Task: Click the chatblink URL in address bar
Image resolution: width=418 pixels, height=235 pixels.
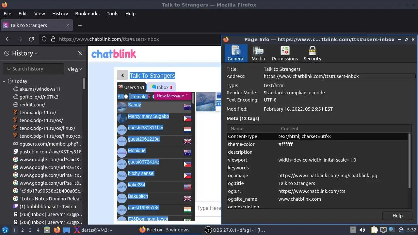Action: (x=109, y=39)
